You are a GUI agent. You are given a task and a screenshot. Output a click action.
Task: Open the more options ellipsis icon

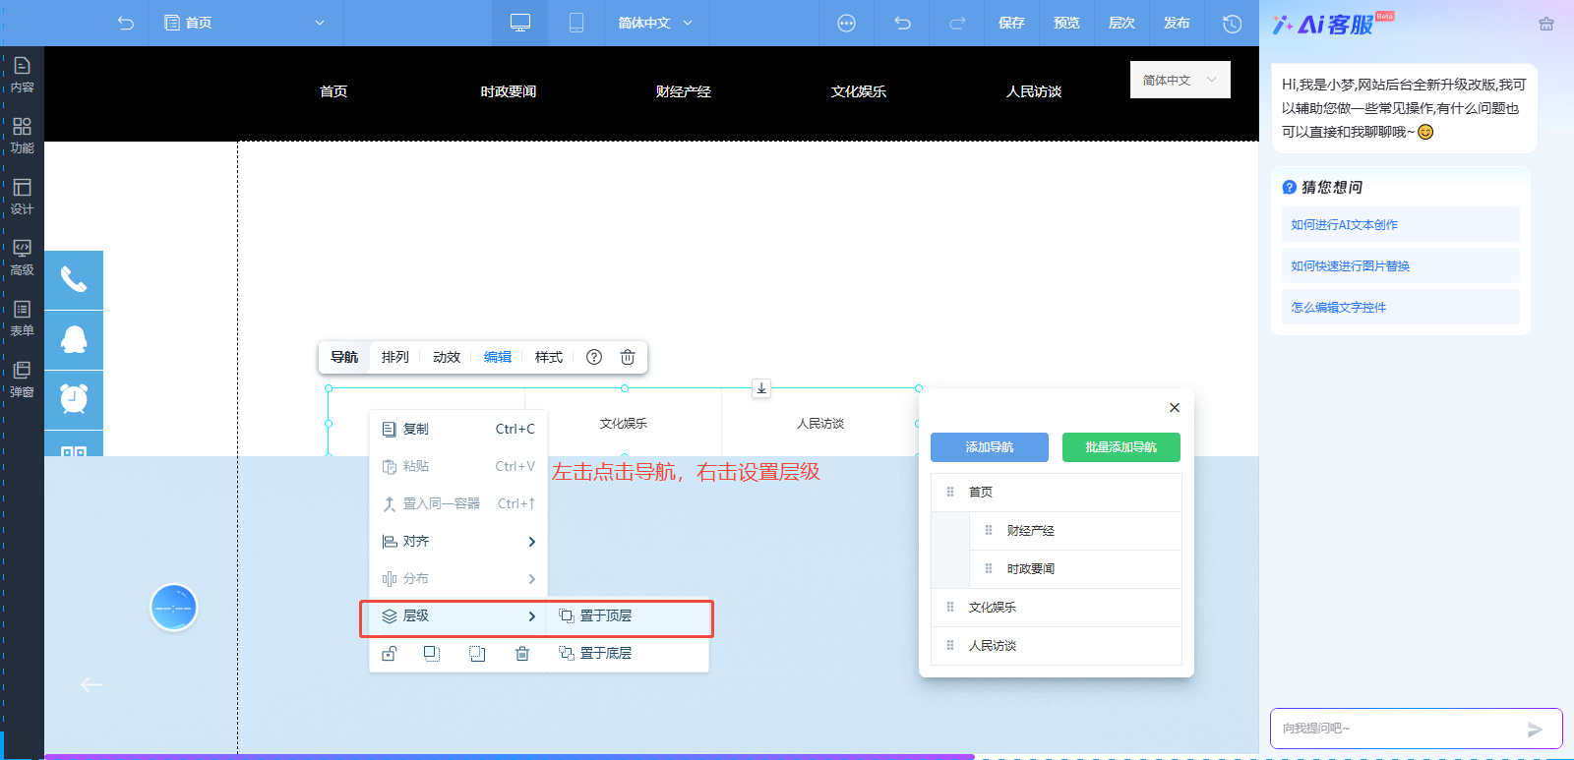846,23
